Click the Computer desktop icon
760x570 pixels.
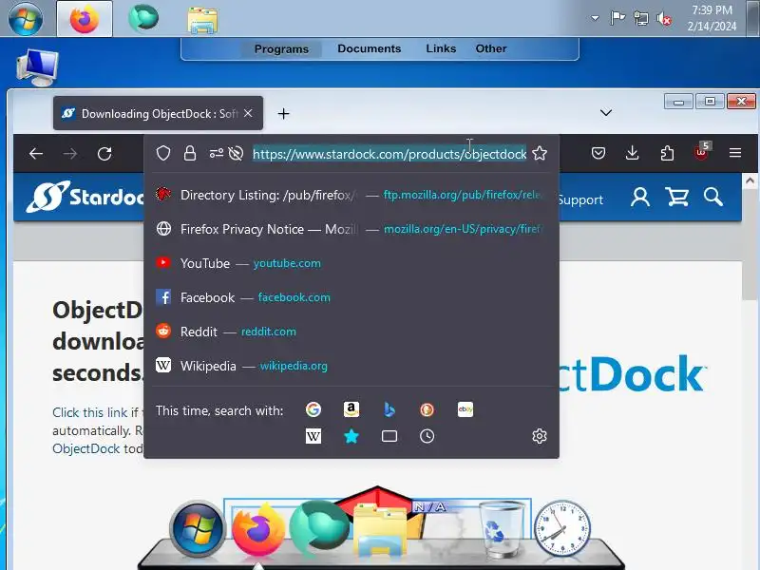38,67
